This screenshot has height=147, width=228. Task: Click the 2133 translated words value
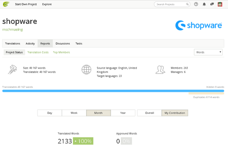point(65,141)
